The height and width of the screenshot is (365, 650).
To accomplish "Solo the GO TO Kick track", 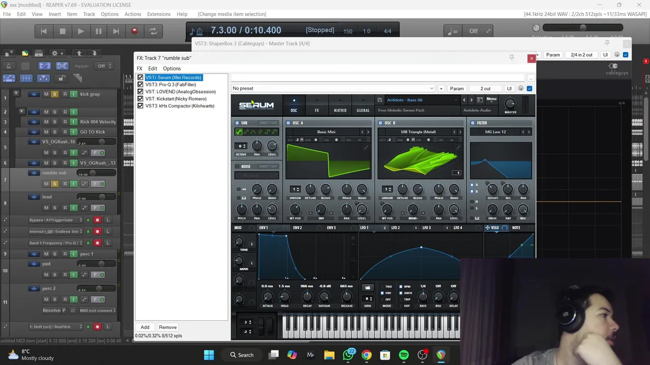I will (x=55, y=132).
